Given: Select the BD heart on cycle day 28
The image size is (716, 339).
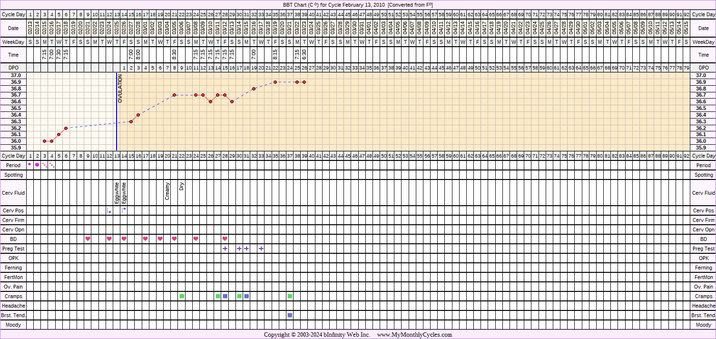Looking at the screenshot, I should click(x=225, y=239).
